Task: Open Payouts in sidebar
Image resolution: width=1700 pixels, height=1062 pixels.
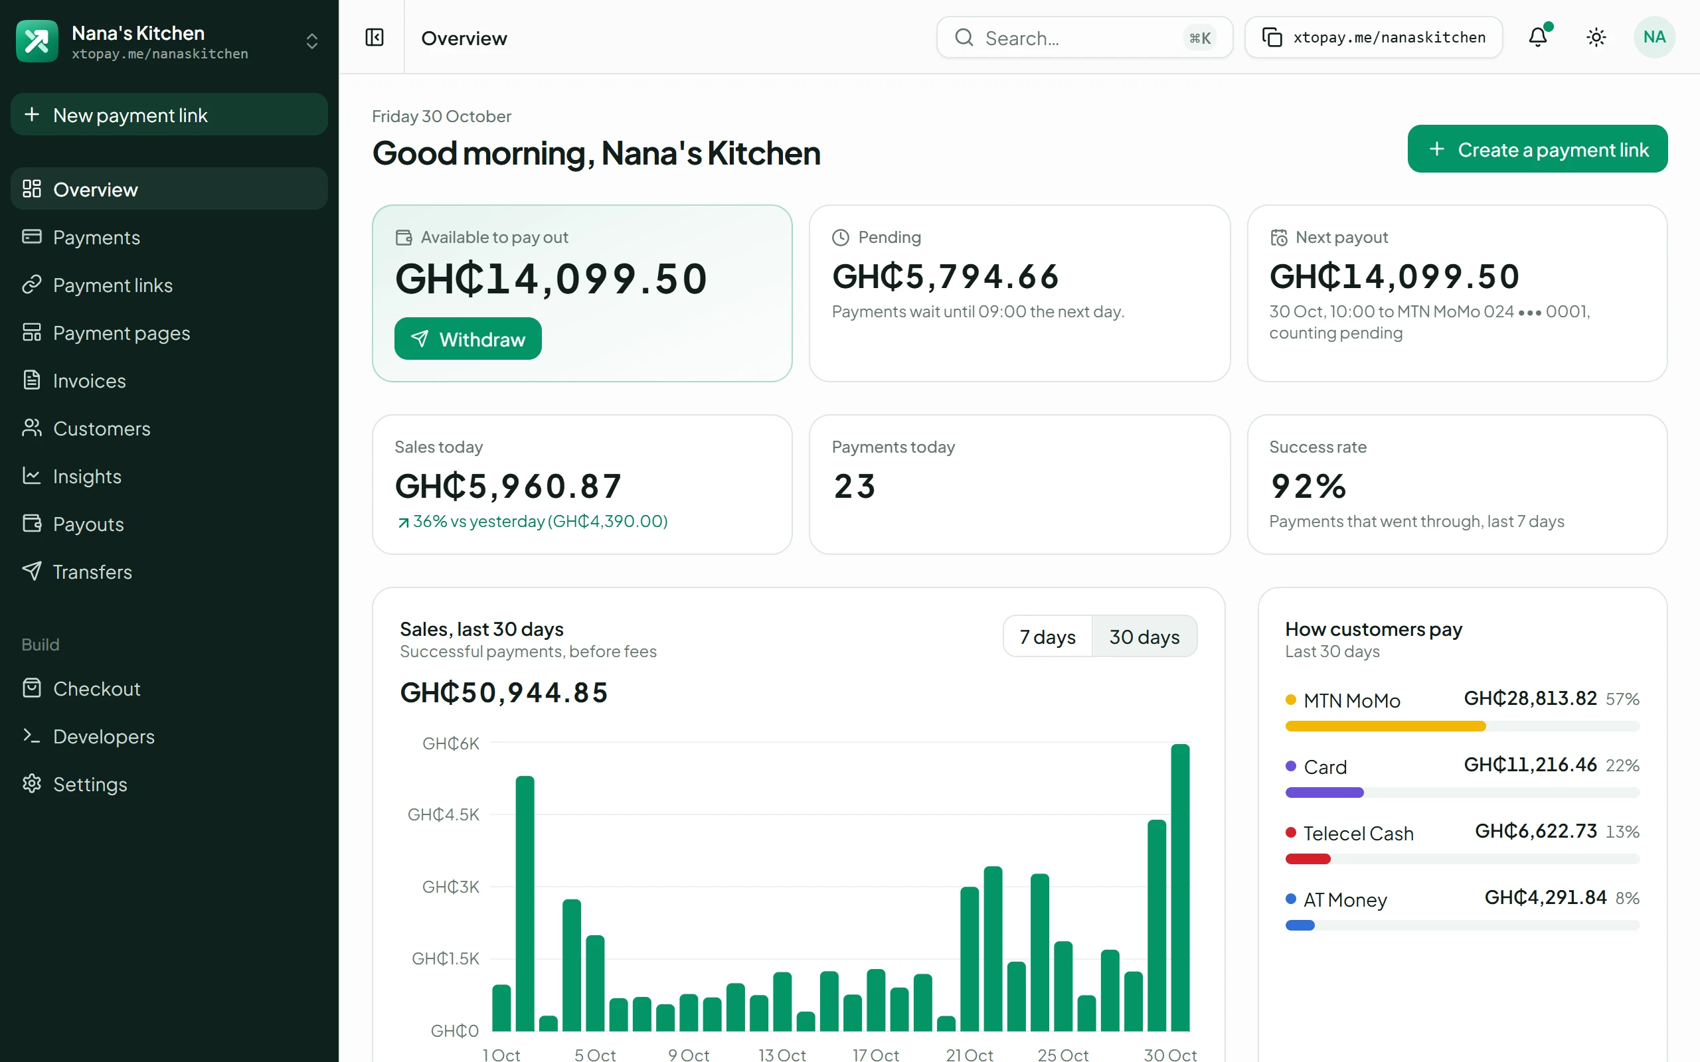Action: click(x=169, y=523)
